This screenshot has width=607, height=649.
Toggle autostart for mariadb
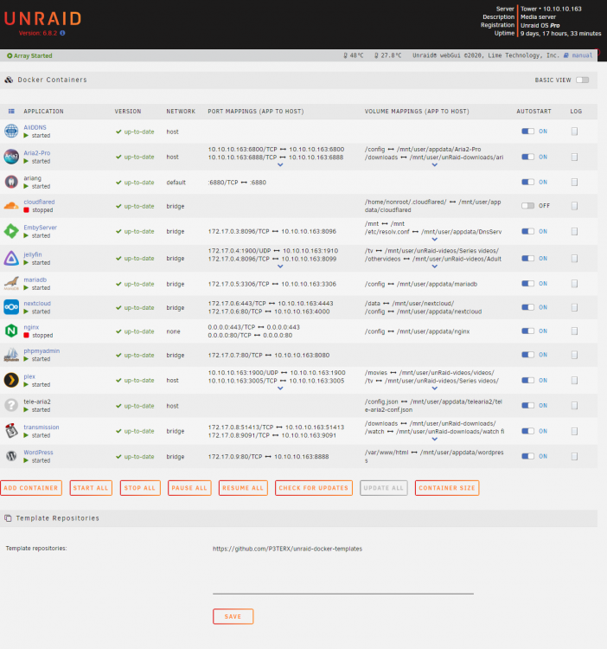click(527, 284)
